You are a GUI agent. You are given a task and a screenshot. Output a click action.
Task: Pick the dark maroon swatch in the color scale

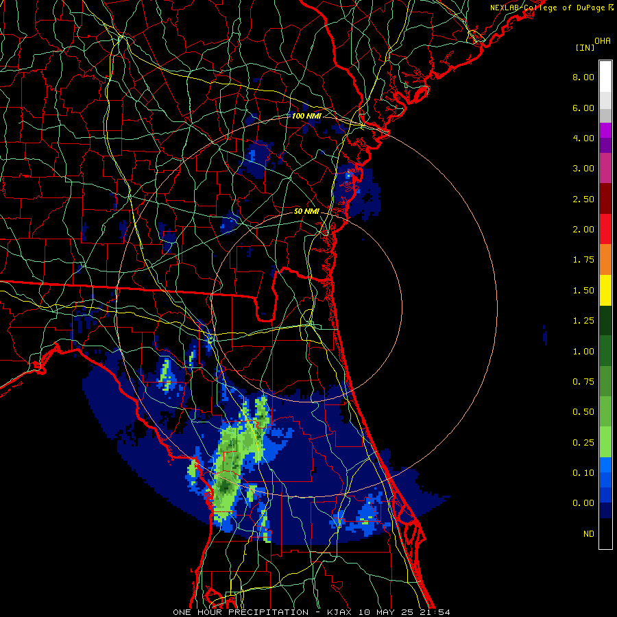tap(605, 199)
